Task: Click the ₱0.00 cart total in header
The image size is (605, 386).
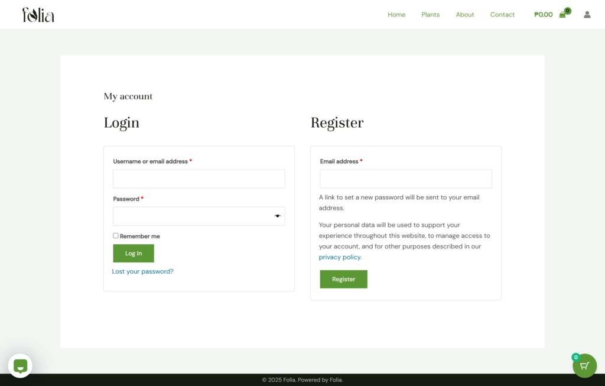Action: pyautogui.click(x=543, y=15)
